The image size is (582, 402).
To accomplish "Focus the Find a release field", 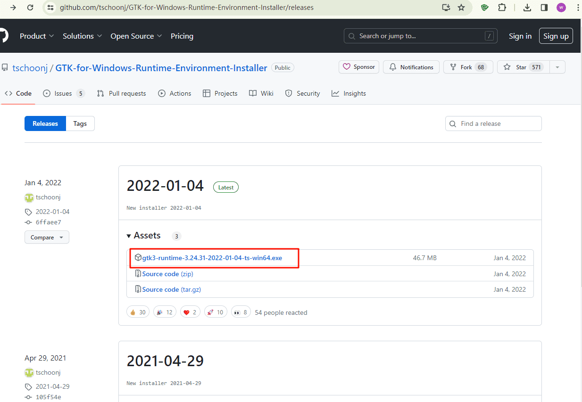I will (493, 123).
